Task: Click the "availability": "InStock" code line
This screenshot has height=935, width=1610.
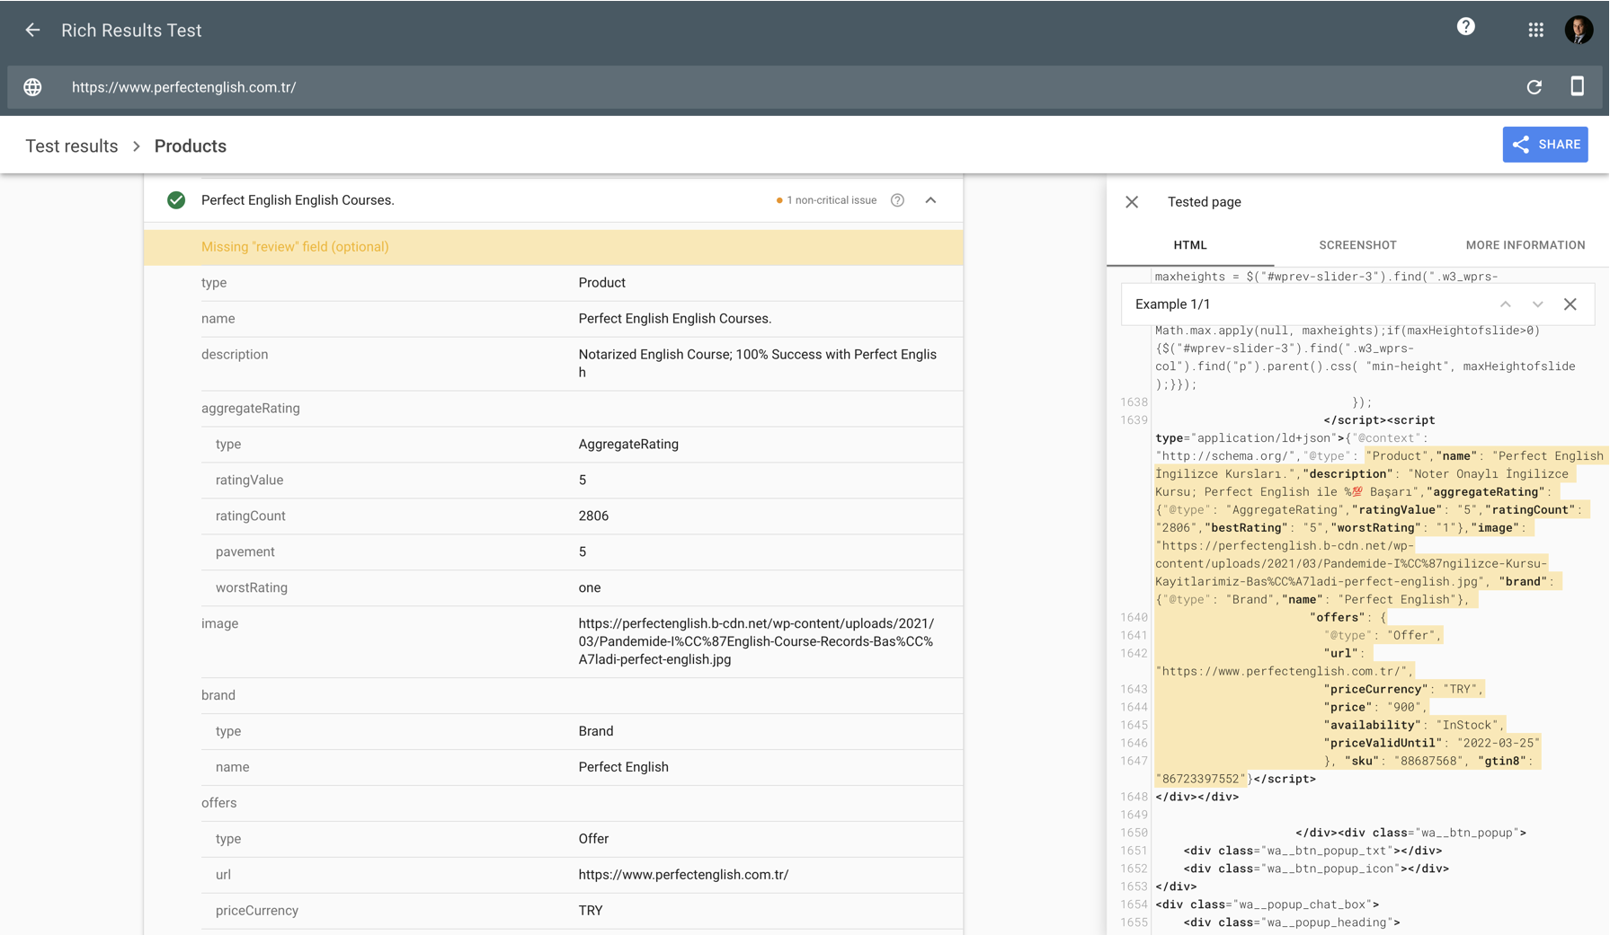Action: coord(1415,725)
